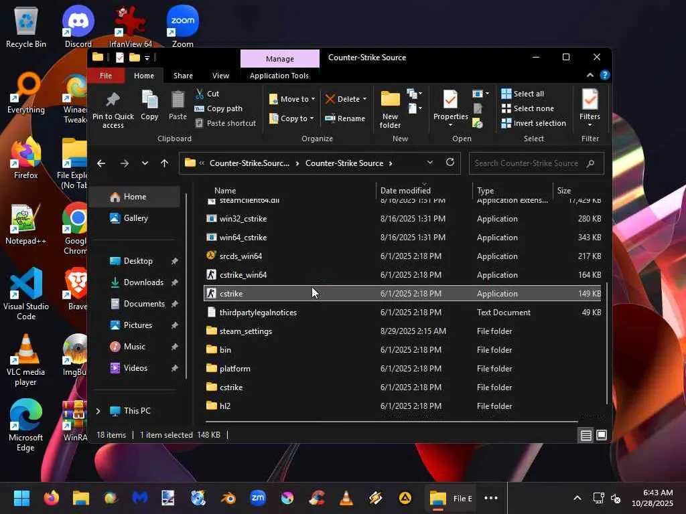Viewport: 686px width, 514px height.
Task: Click Copy path in the ribbon
Action: [218, 108]
